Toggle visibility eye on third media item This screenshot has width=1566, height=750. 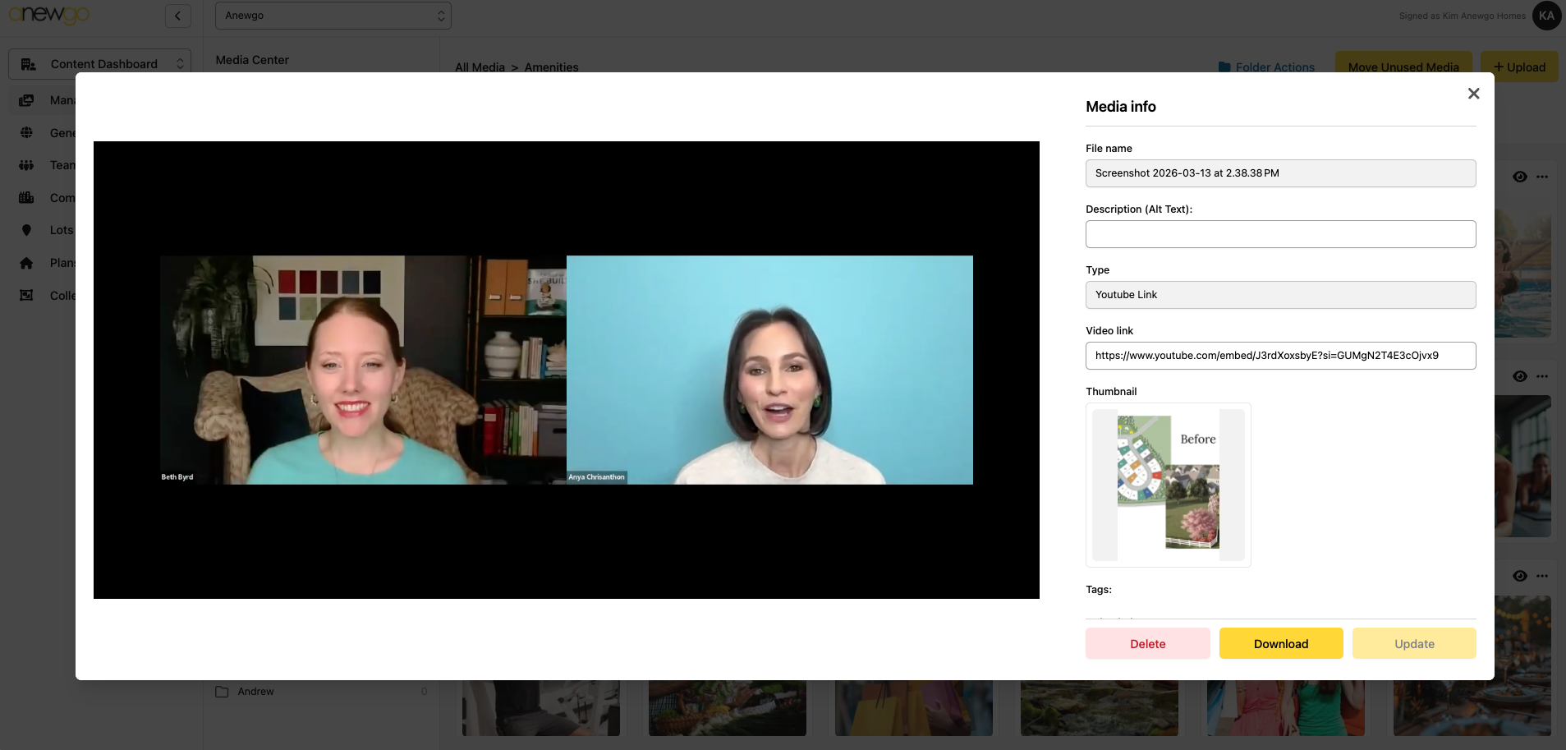tap(1519, 576)
